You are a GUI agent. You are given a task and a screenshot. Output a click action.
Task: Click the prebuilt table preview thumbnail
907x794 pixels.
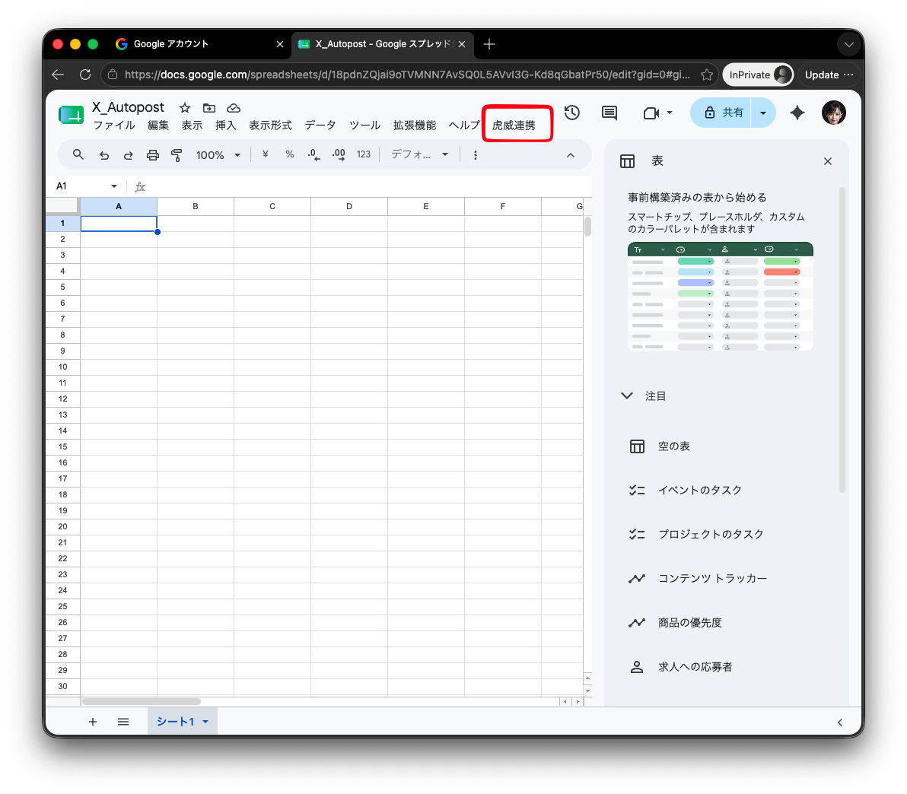pos(720,297)
